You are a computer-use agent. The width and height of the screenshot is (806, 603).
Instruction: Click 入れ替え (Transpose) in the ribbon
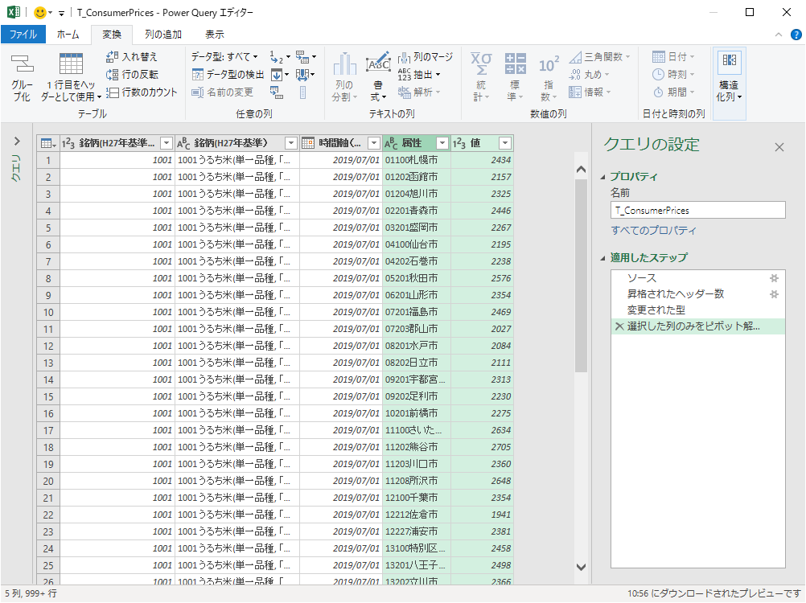point(132,57)
